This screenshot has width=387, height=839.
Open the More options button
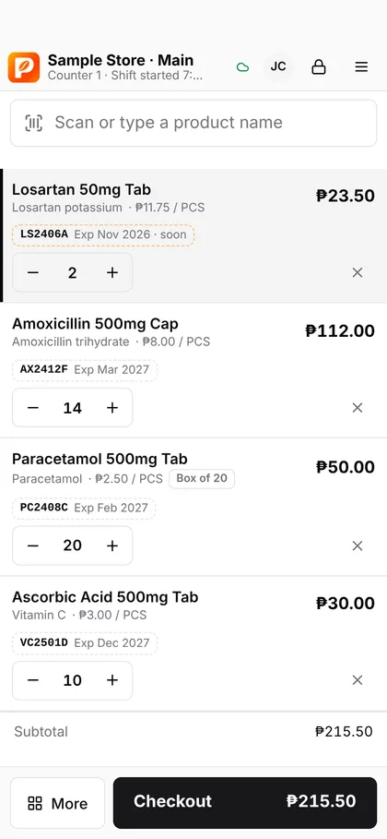(58, 803)
